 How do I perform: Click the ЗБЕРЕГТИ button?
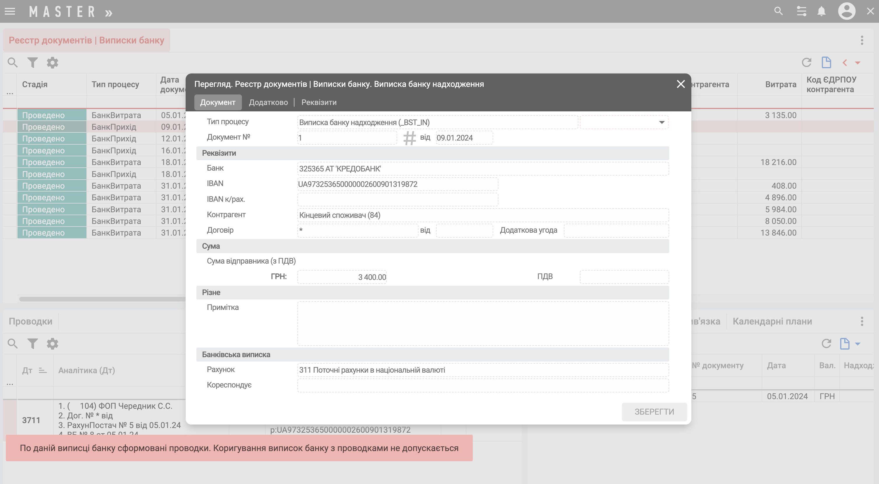pos(654,412)
